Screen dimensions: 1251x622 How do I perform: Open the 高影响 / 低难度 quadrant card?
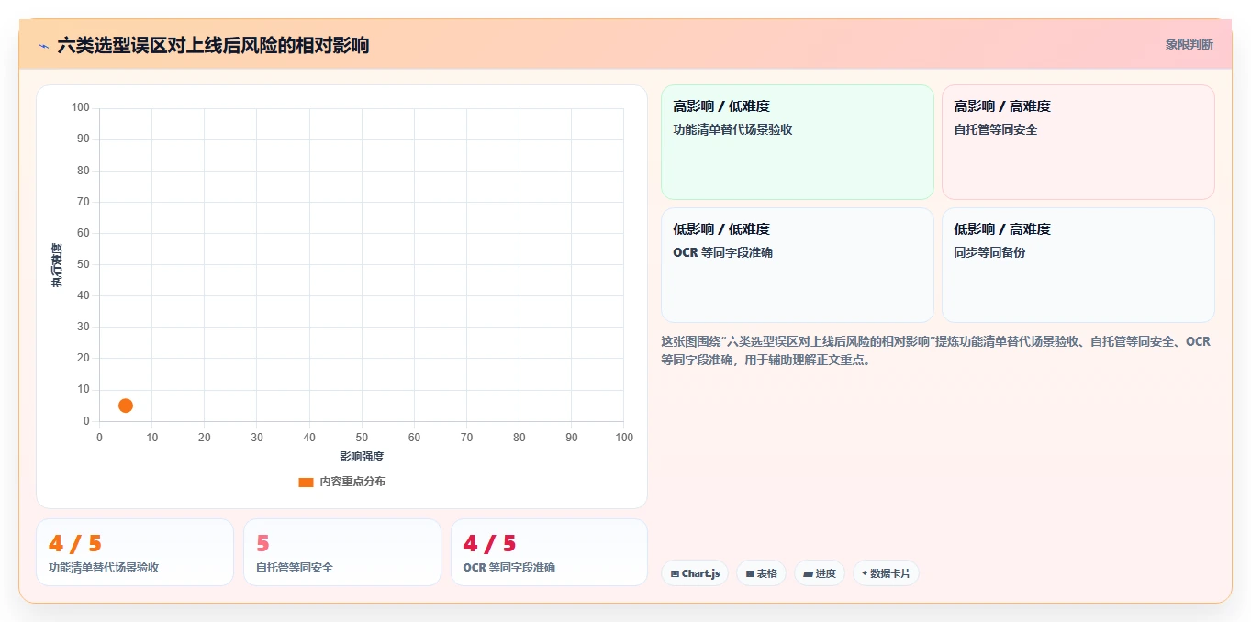(797, 142)
